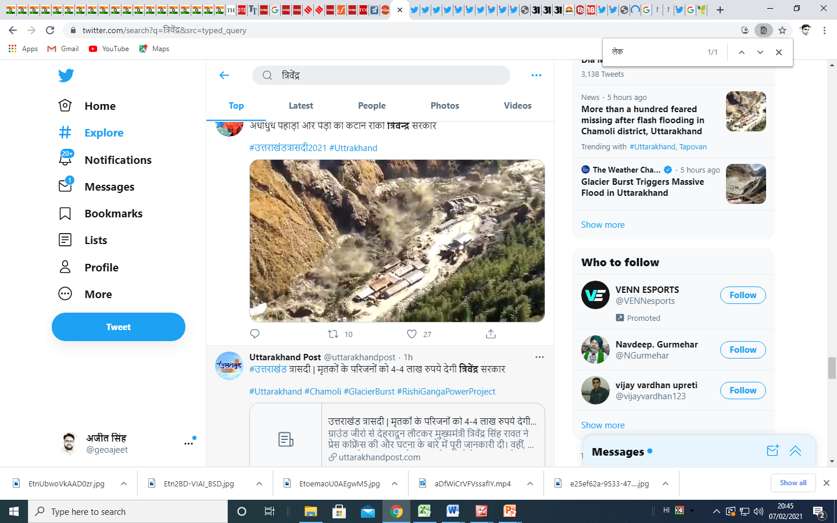837x523 pixels.
Task: Open Bookmarks in the sidebar
Action: tap(101, 213)
